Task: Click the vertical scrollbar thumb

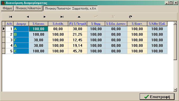Action: 175,42
